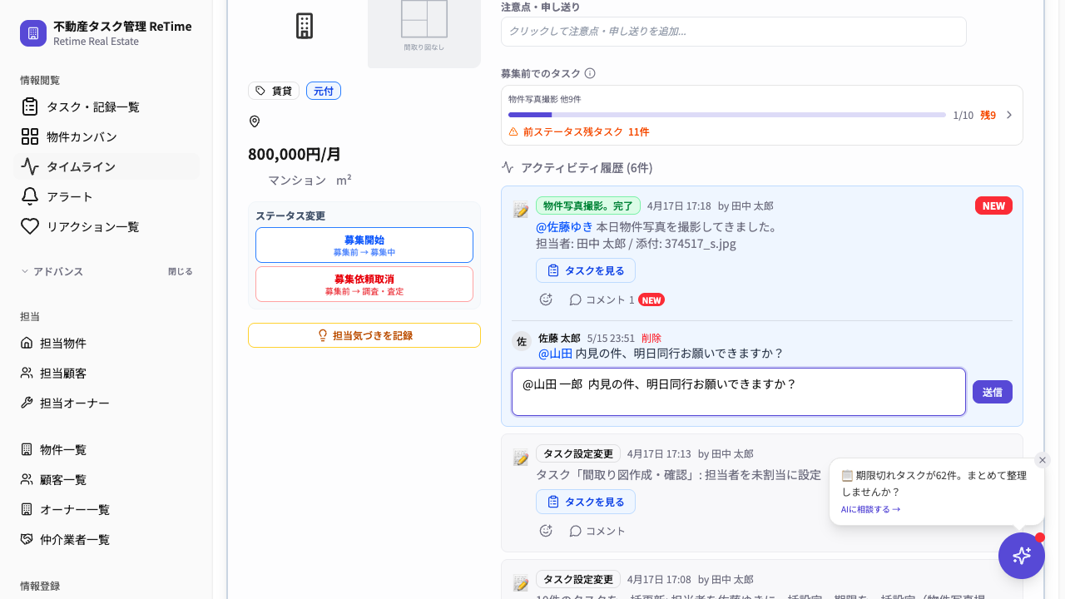Click the note icon of 物件写真撮影 activity
Screen dimensions: 1065x599
point(521,210)
